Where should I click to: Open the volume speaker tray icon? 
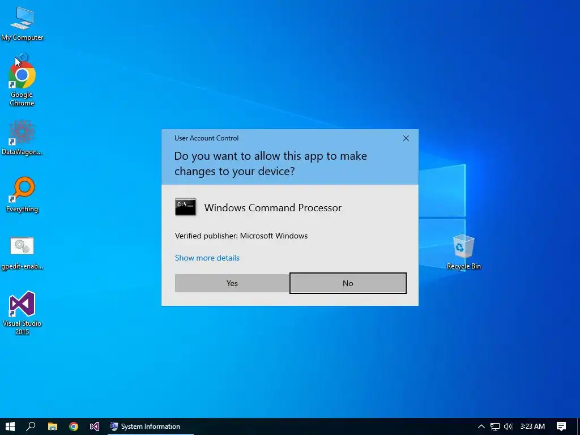[508, 427]
